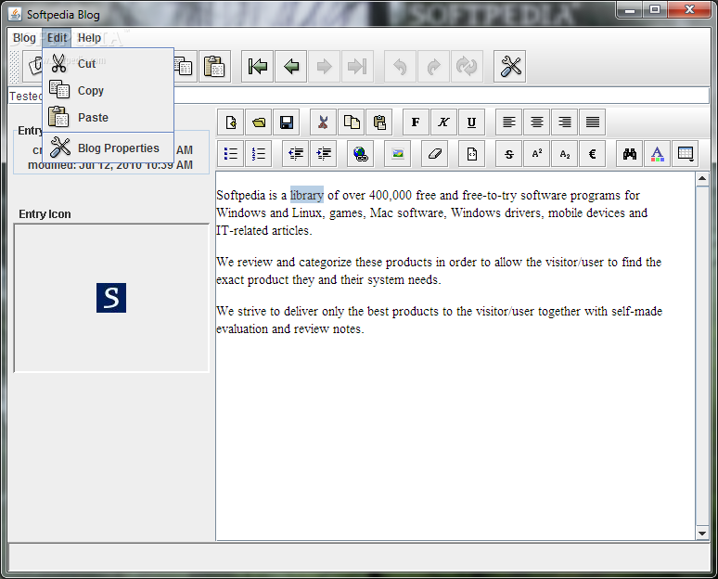Align text left
The width and height of the screenshot is (718, 579).
508,122
